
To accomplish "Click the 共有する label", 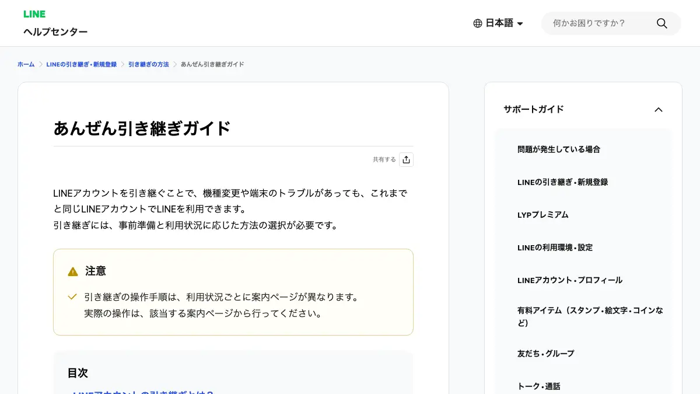I will pyautogui.click(x=384, y=159).
